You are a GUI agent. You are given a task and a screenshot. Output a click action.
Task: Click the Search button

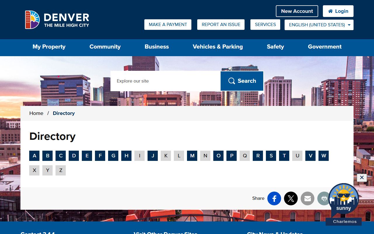click(242, 81)
